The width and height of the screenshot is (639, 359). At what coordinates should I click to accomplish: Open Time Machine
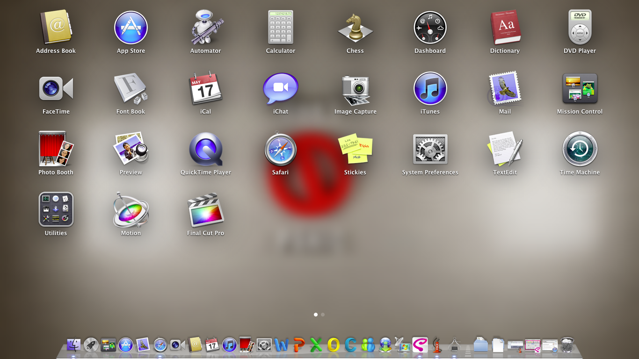pyautogui.click(x=580, y=149)
